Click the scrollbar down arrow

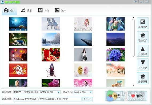tap(133, 85)
